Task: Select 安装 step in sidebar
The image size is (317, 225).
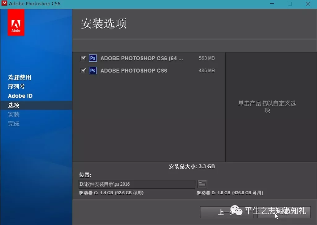Action: (x=14, y=114)
